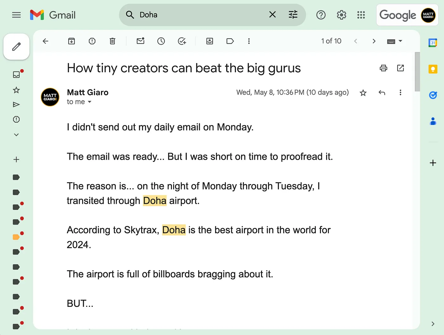Click the search magnifier icon

point(130,15)
